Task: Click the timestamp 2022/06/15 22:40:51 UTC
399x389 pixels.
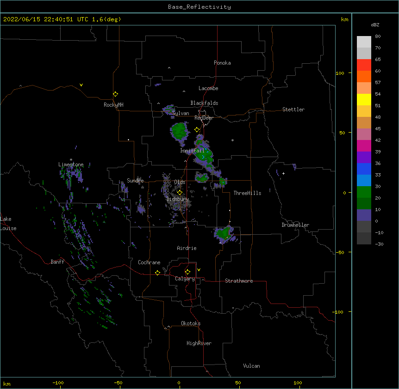Action: tap(46, 19)
